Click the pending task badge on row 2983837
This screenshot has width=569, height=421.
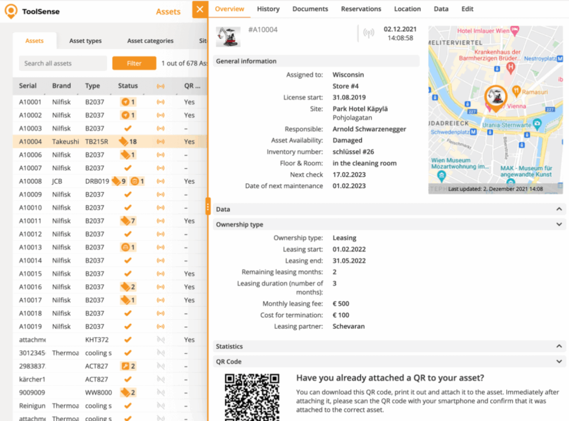tap(129, 366)
